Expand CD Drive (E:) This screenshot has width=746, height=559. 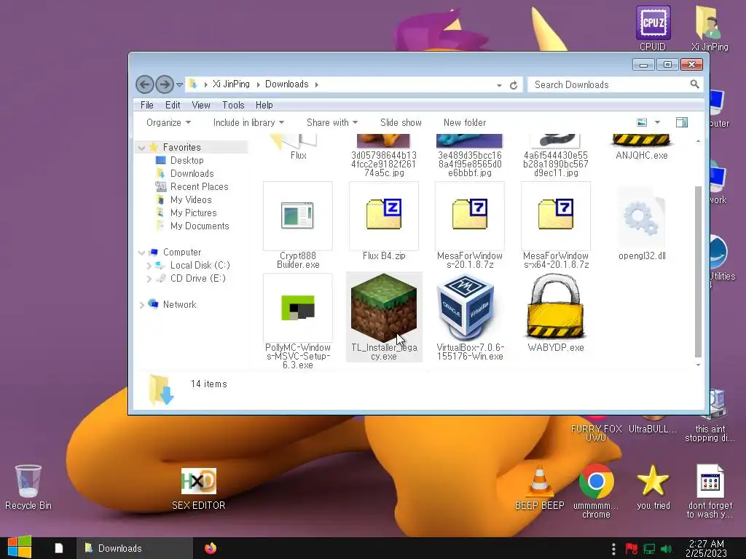(x=149, y=279)
